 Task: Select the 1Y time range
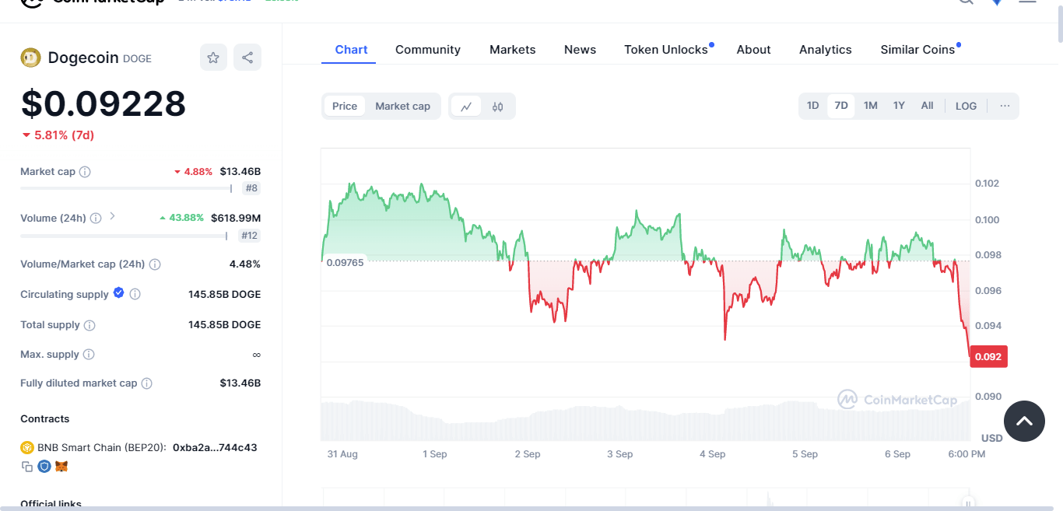coord(899,106)
